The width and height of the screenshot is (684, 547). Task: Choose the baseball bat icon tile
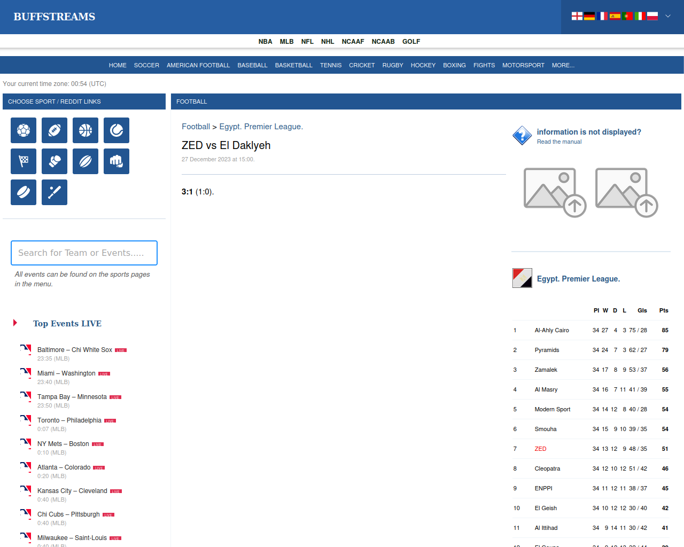point(55,192)
